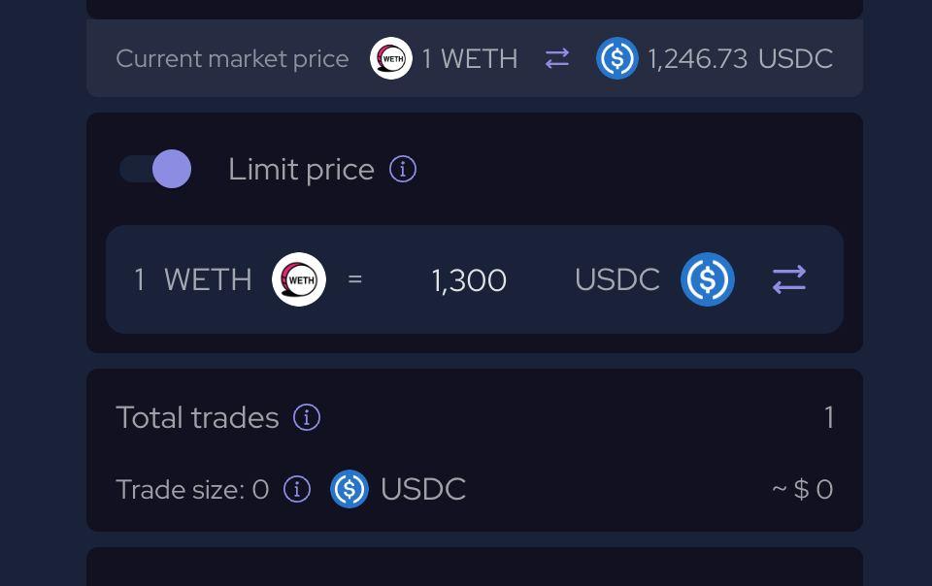Click the Trade size: 0 text

tap(192, 490)
